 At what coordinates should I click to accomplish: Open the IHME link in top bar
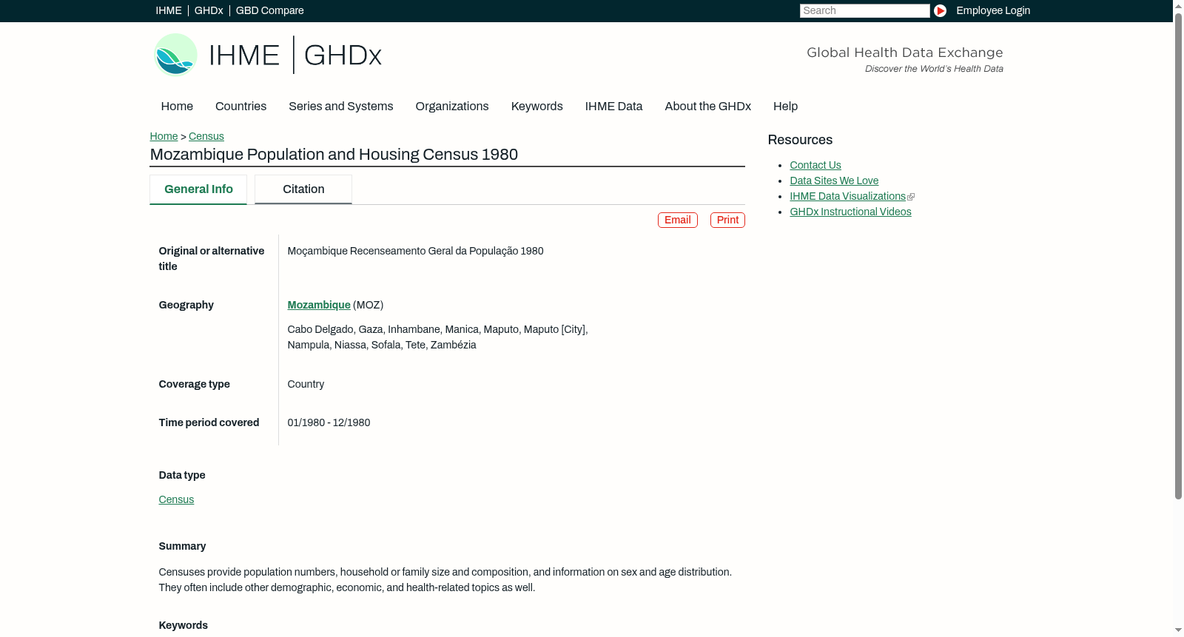(x=169, y=10)
